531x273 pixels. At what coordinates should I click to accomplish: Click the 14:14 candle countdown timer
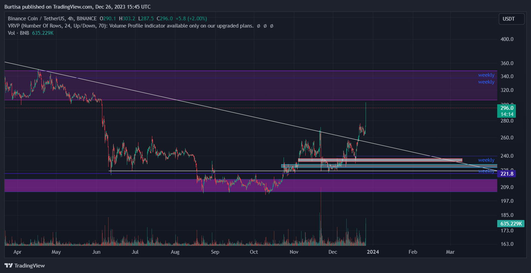point(507,114)
